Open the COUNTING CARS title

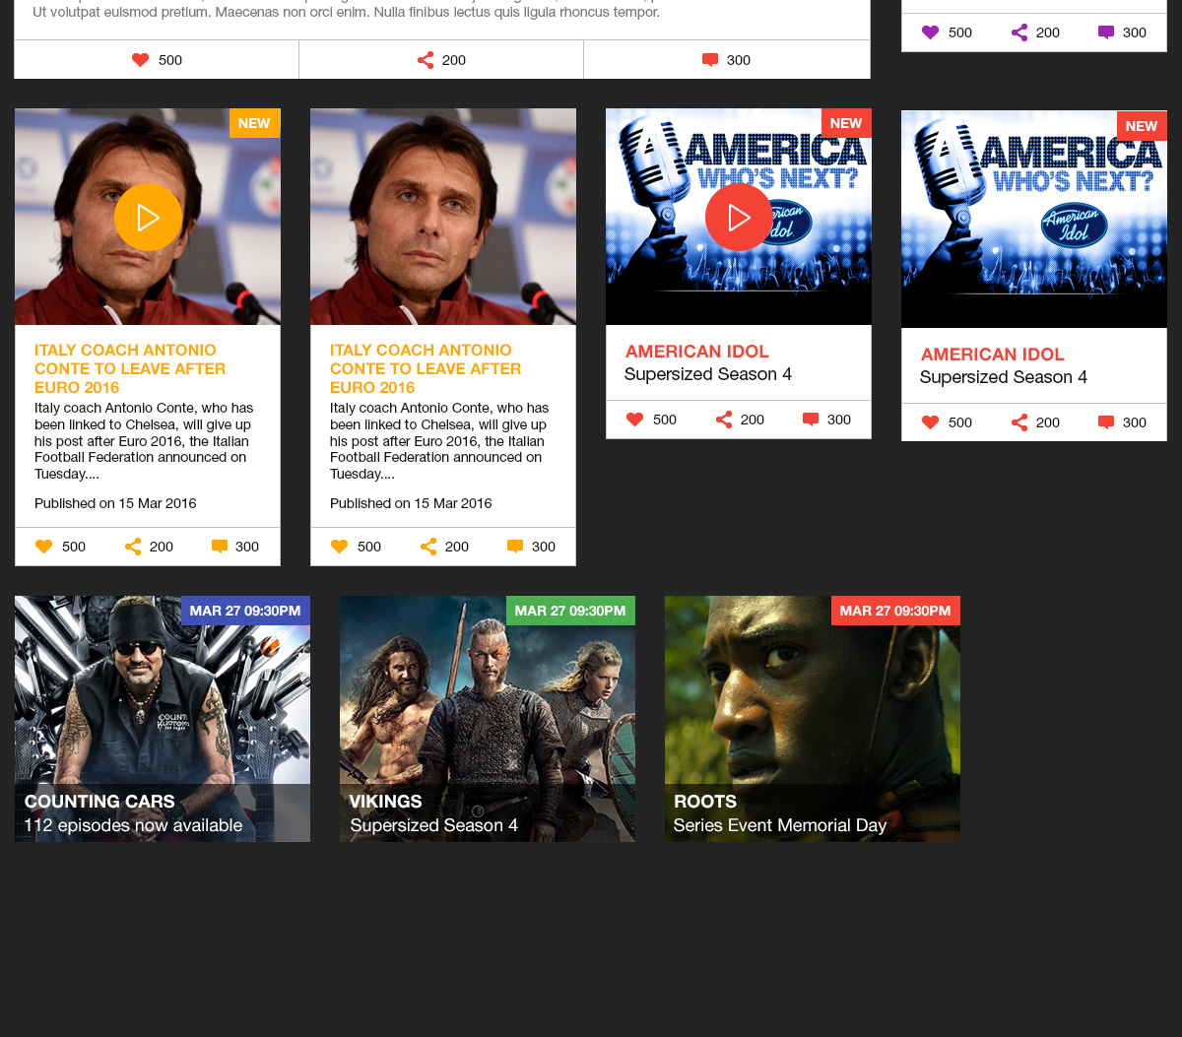point(99,802)
